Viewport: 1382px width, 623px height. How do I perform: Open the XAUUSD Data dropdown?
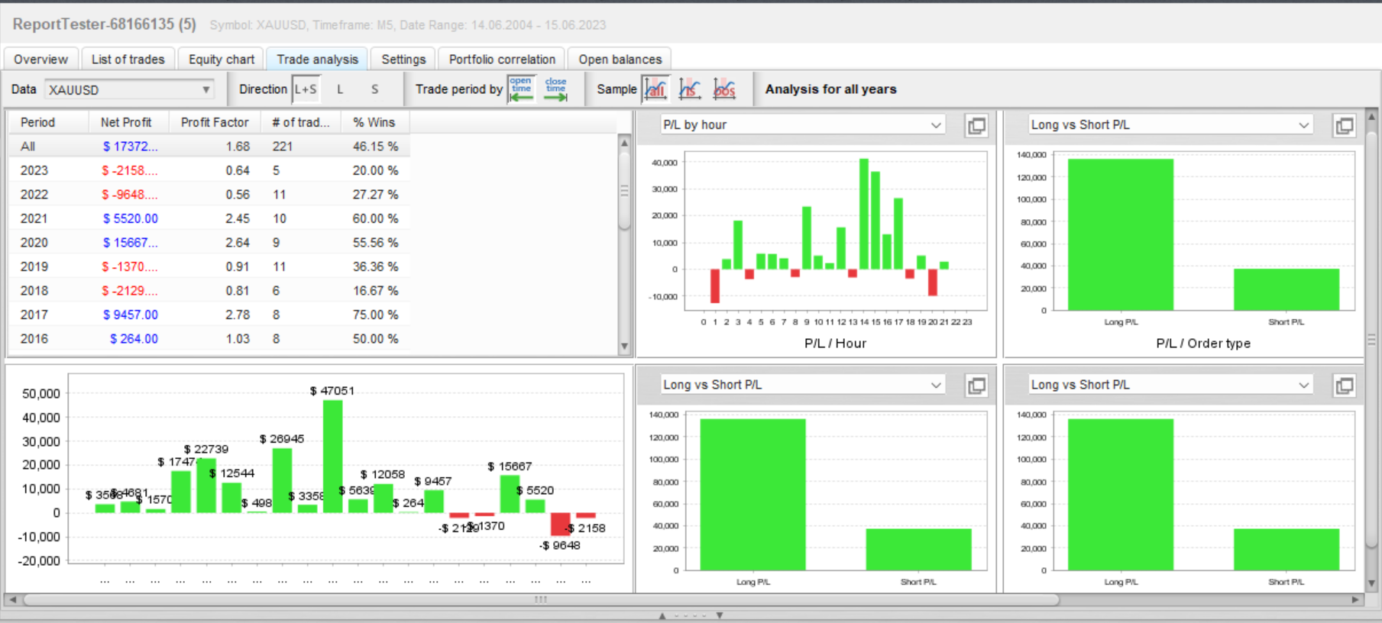click(129, 90)
